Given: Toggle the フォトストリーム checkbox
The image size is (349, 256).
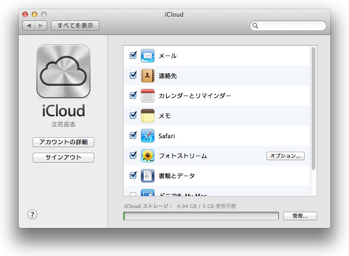Looking at the screenshot, I should coord(133,155).
